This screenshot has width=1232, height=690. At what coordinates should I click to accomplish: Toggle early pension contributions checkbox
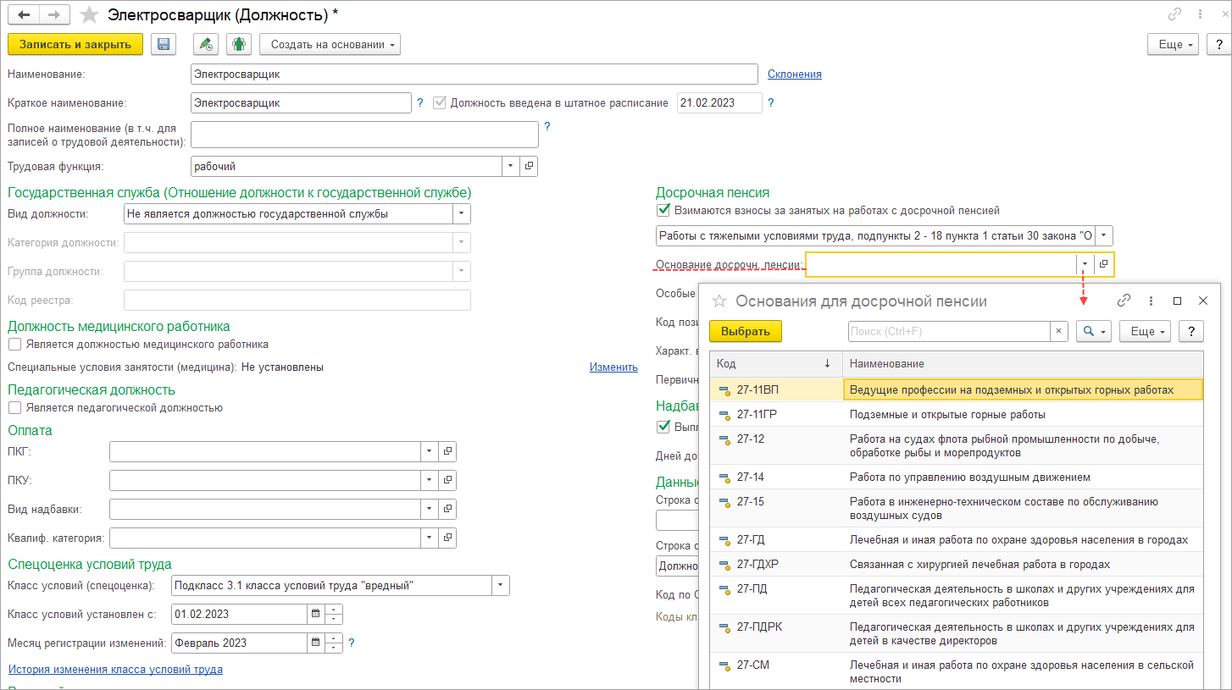[x=663, y=210]
